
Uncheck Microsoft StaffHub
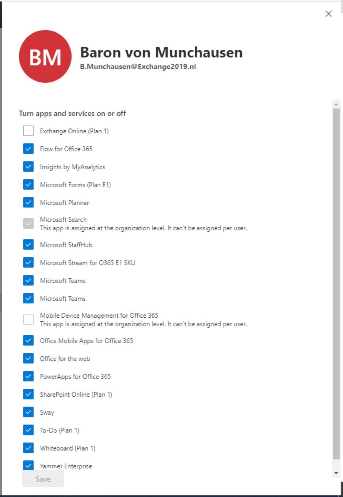click(x=28, y=244)
